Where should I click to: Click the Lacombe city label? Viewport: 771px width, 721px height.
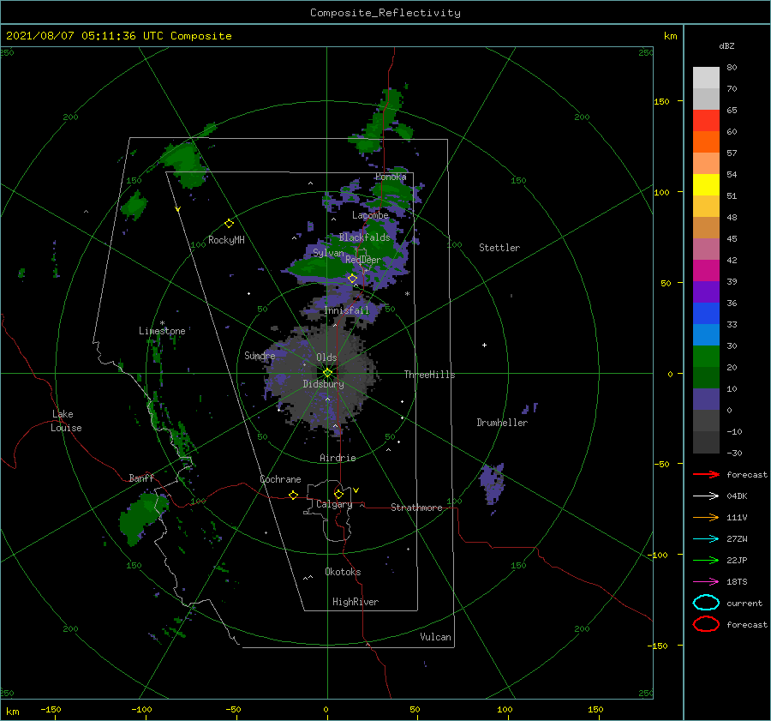pos(370,215)
